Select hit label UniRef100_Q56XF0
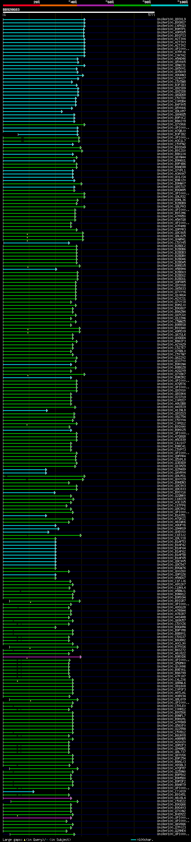The height and width of the screenshot is (842, 191). 171,726
